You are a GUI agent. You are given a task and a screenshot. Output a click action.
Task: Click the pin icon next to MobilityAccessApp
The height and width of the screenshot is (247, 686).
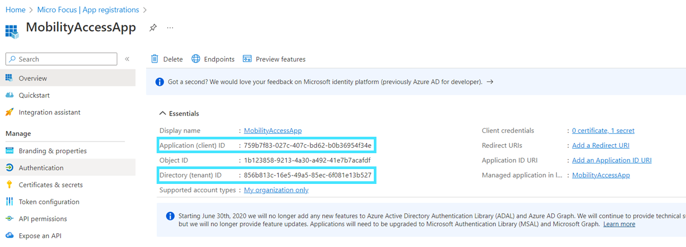(x=153, y=28)
